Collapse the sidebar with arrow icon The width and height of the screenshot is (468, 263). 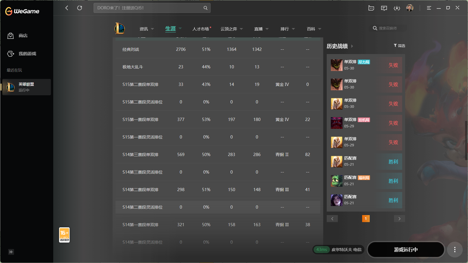point(11,252)
